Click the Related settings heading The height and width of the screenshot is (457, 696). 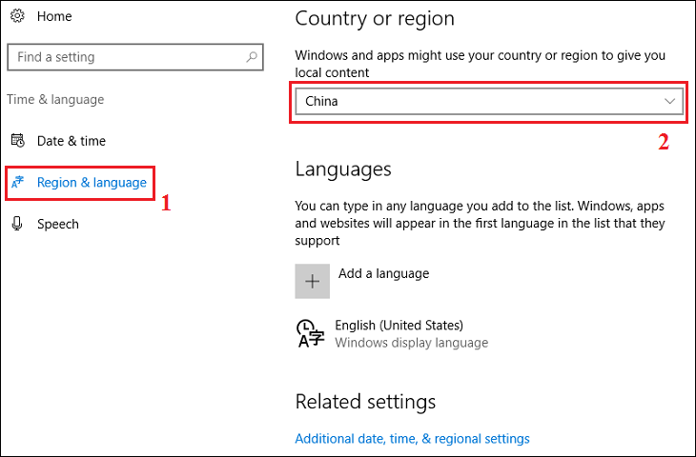365,401
